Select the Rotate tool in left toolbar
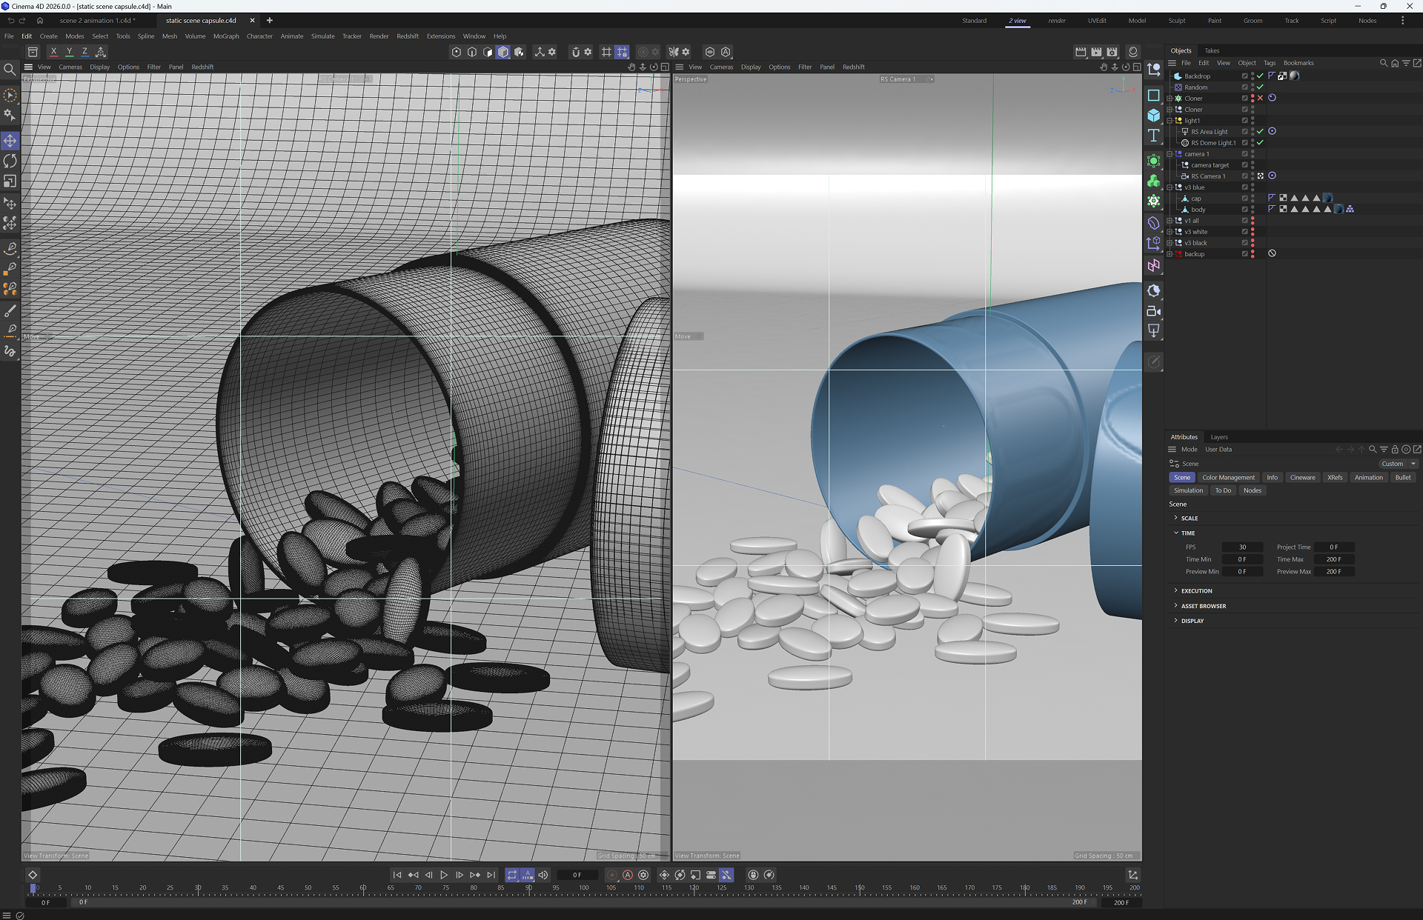This screenshot has width=1423, height=920. (x=10, y=161)
